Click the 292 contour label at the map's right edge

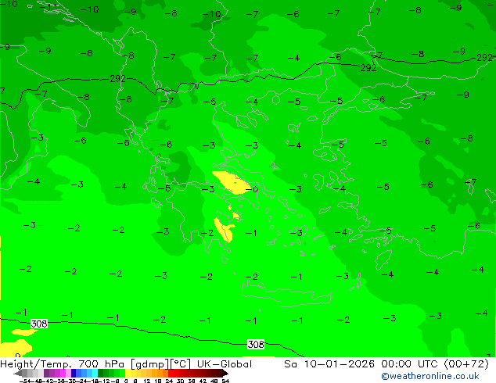(484, 58)
